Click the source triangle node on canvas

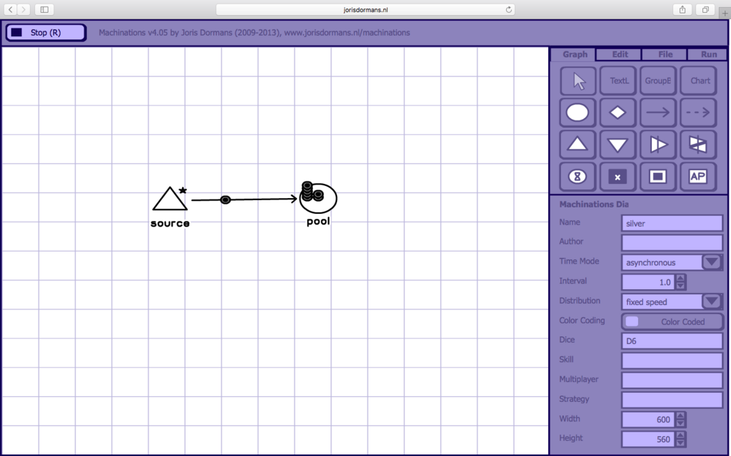point(170,200)
